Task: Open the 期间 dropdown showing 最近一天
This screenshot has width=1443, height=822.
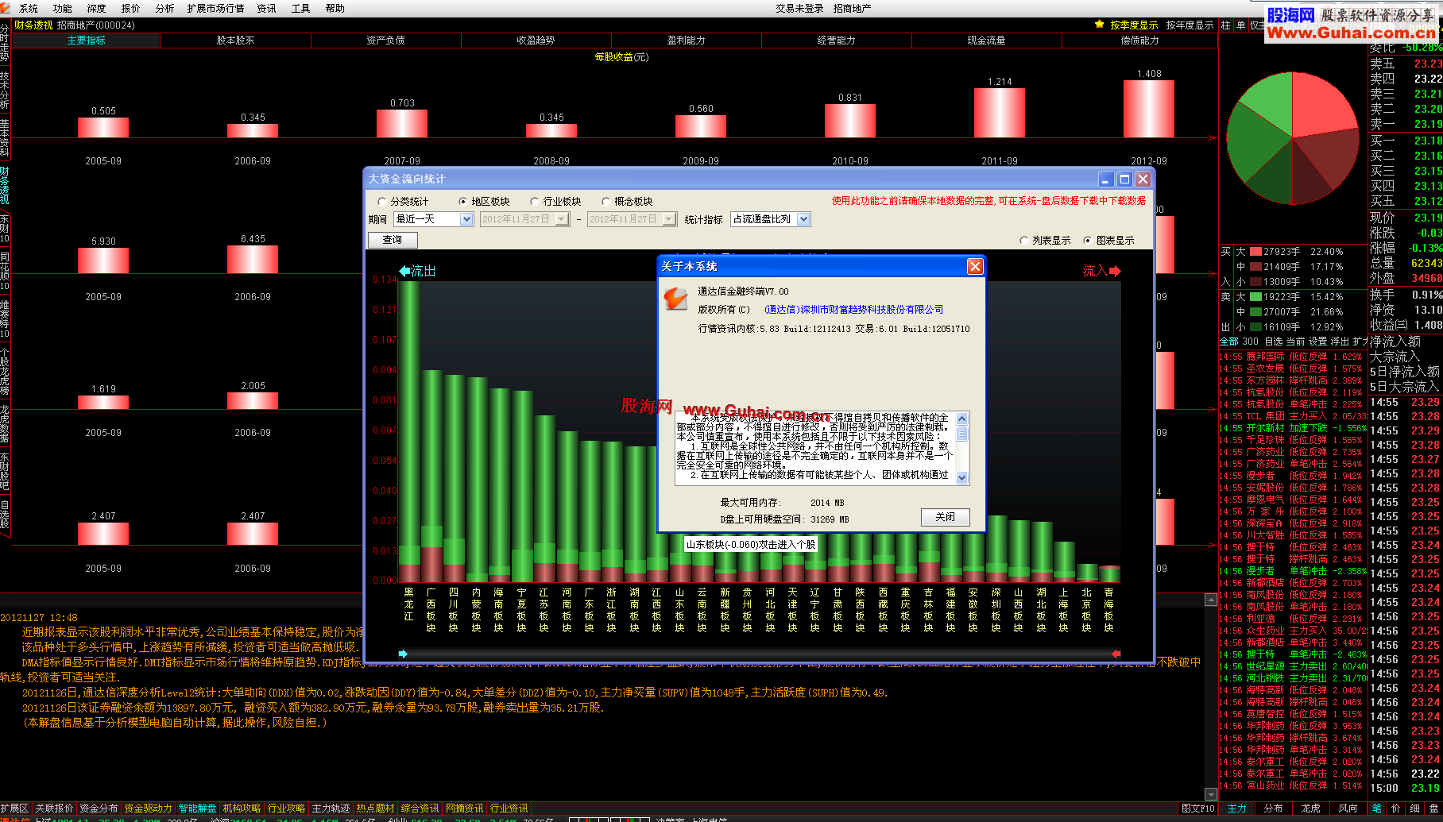Action: click(433, 219)
